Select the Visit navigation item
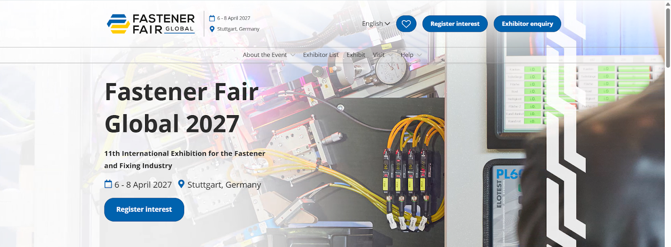This screenshot has width=671, height=247. [379, 55]
